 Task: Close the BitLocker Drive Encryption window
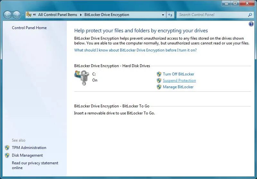tap(247, 3)
